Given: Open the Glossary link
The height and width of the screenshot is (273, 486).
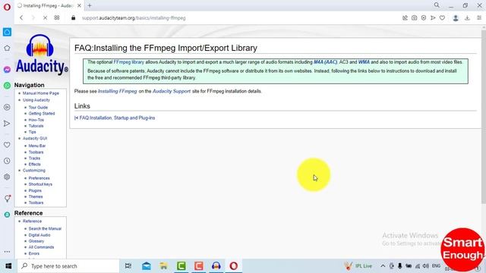Looking at the screenshot, I should tap(36, 241).
